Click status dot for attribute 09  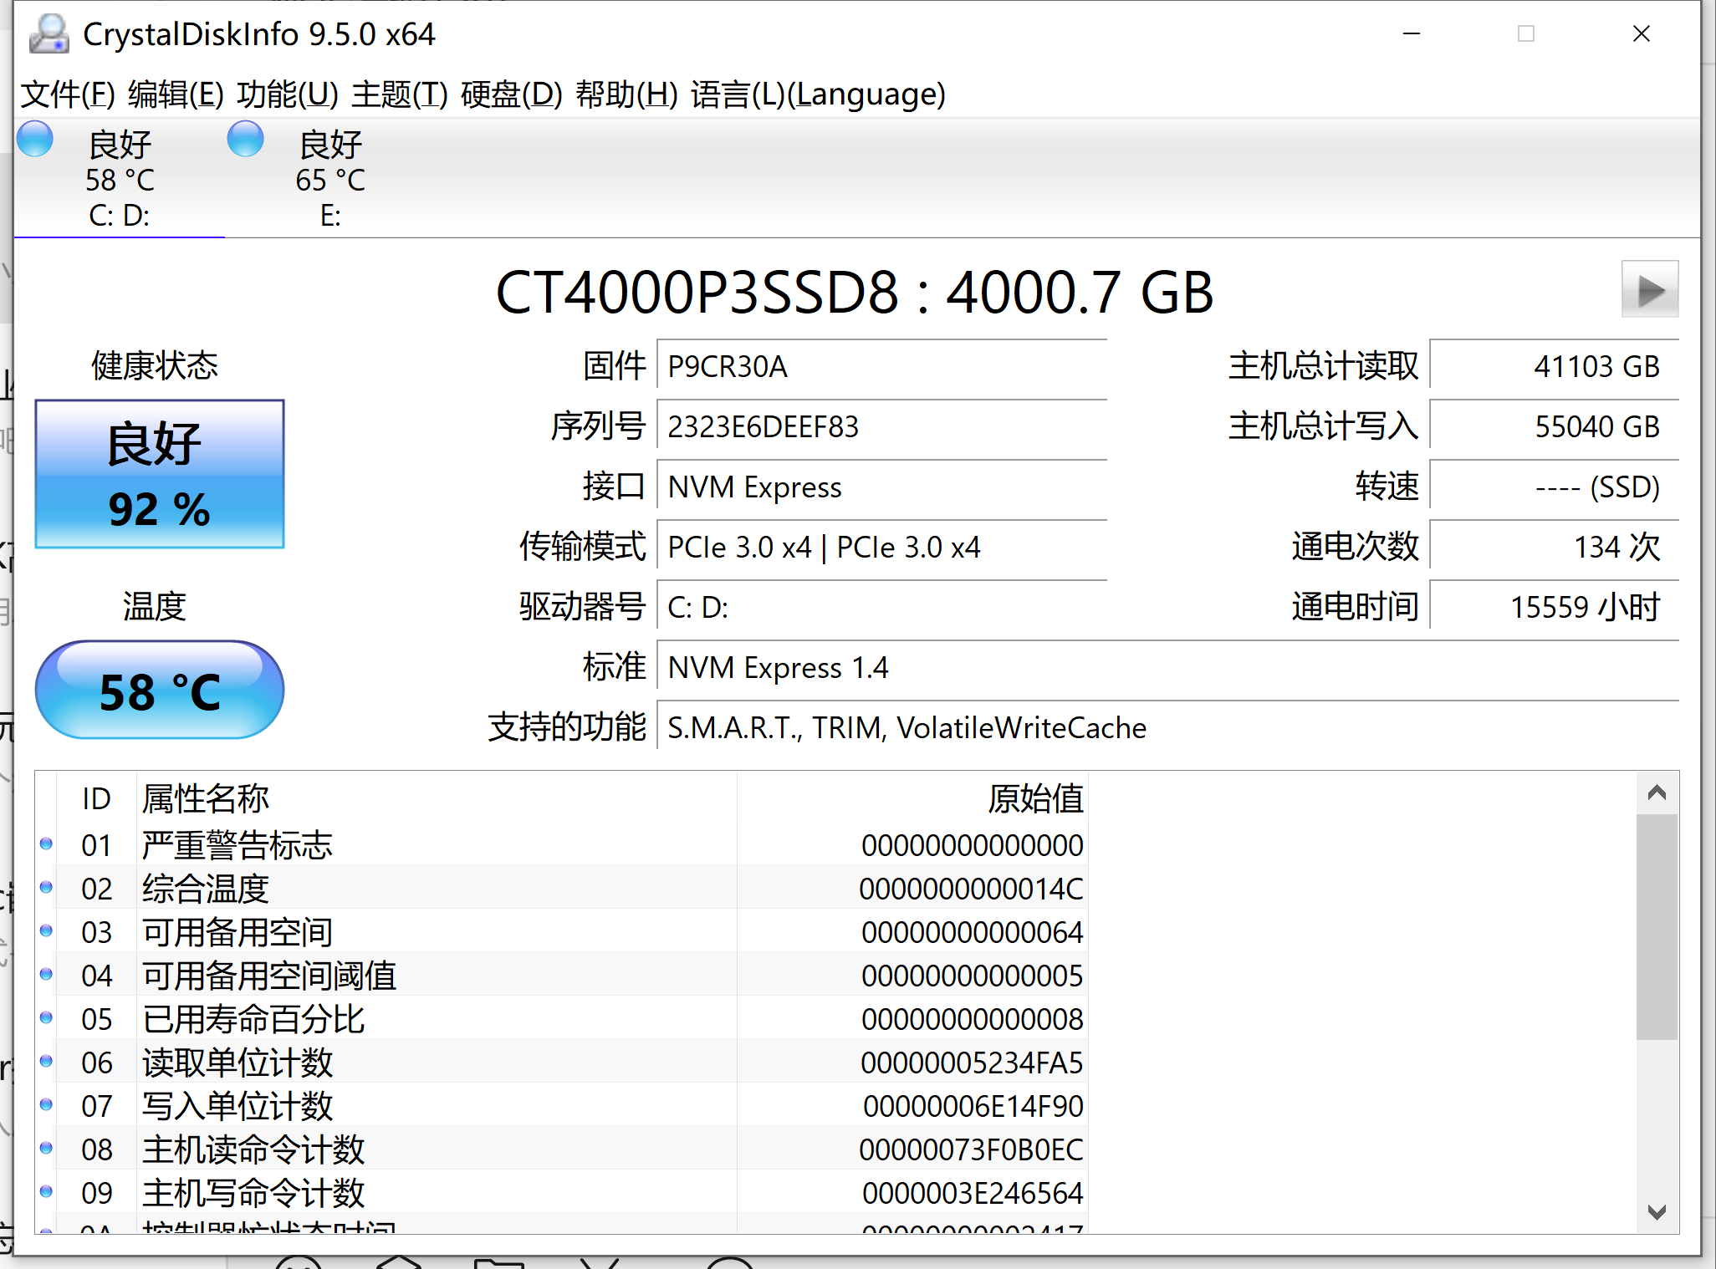[47, 1192]
